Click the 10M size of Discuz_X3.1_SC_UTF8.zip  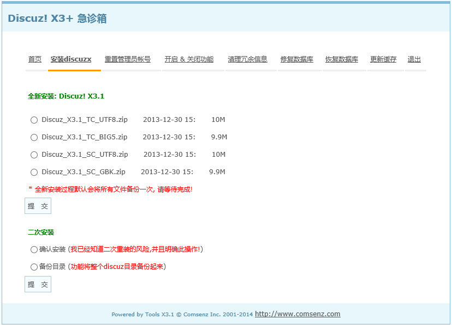tap(219, 154)
